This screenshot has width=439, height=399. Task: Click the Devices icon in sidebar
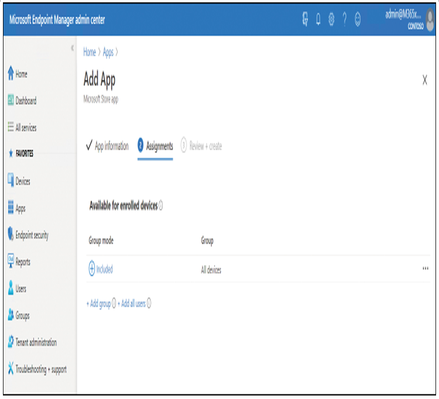(11, 180)
